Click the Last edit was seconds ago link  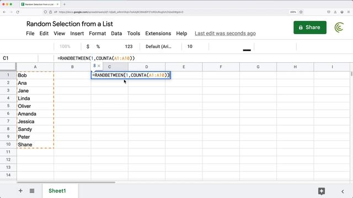[x=225, y=34]
